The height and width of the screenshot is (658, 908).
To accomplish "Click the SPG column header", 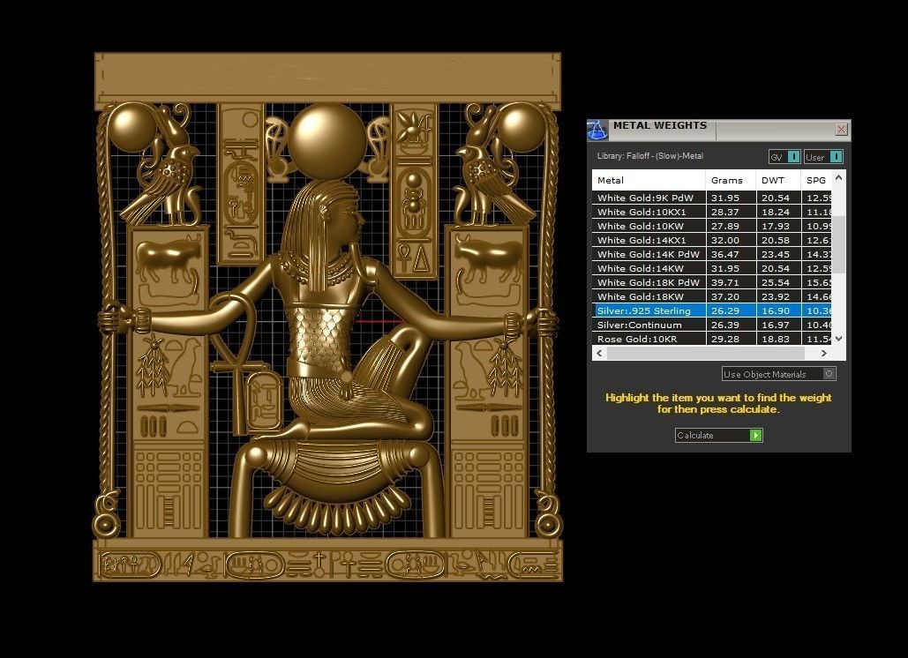I will pyautogui.click(x=816, y=181).
